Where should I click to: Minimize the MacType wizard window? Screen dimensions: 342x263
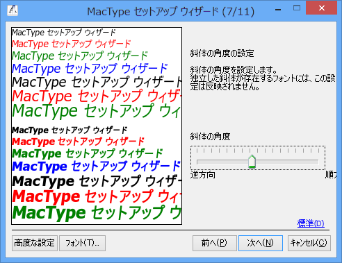[278, 10]
